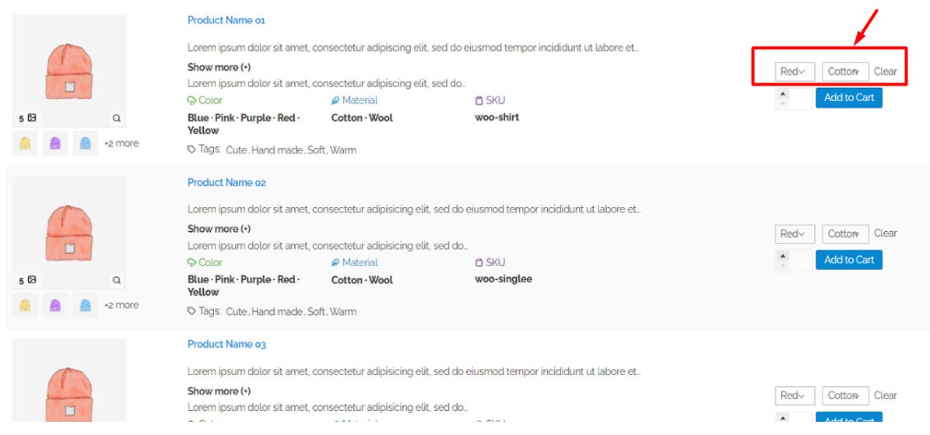Viewport: 930px width, 435px height.
Task: Select the blue beanie thumbnail for Product 02
Action: click(86, 305)
